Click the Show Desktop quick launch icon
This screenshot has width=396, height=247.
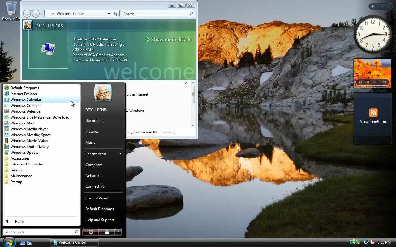(x=23, y=243)
